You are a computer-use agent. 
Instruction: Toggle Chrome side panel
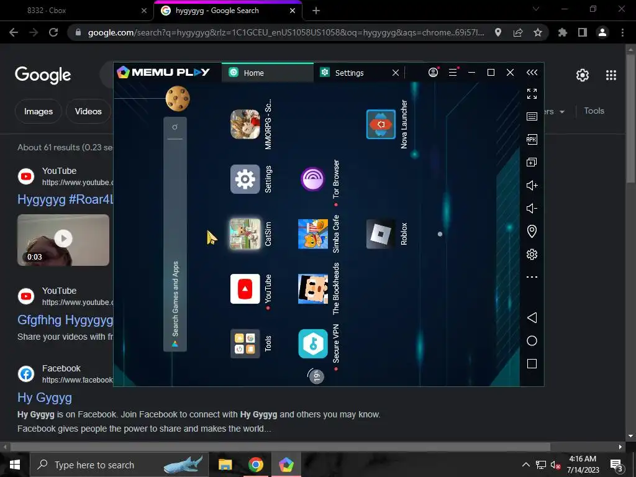click(583, 32)
